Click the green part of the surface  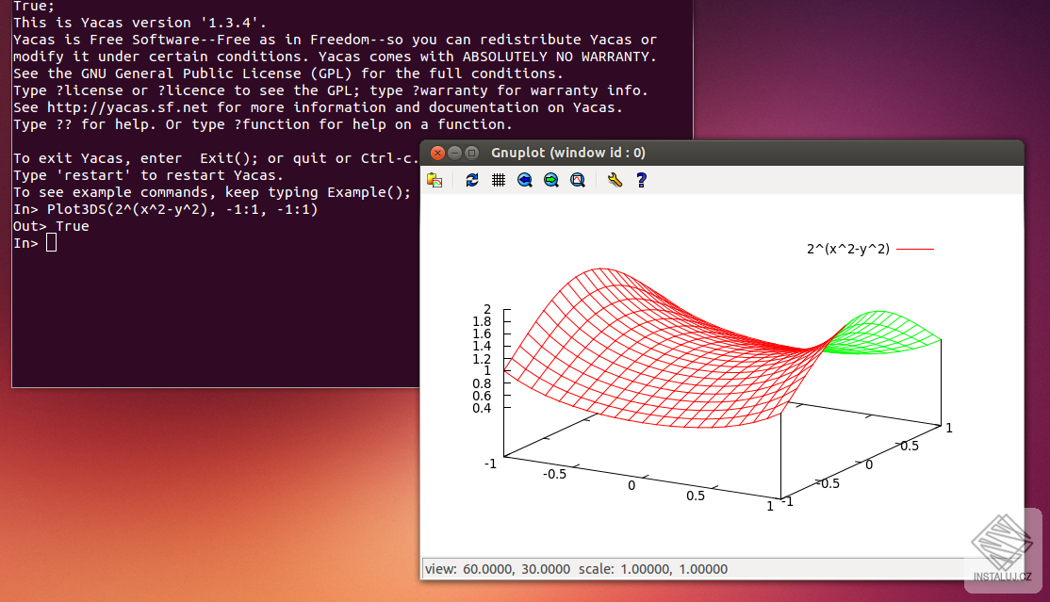(882, 332)
